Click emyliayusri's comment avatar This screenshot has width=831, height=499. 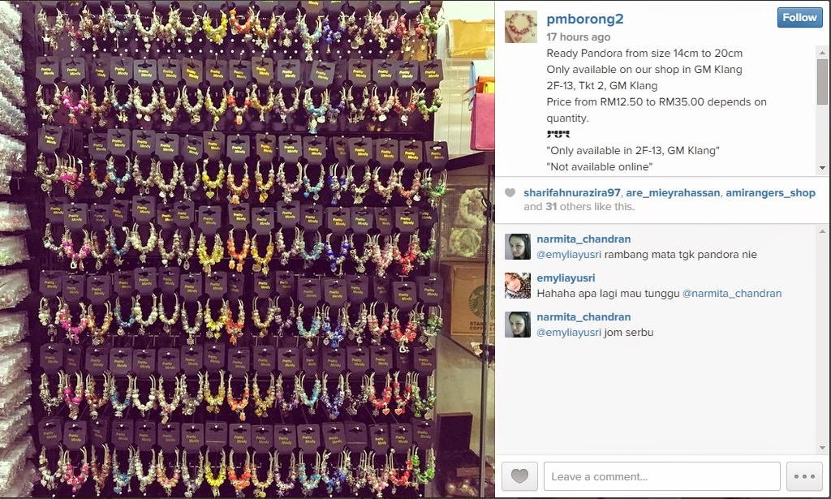point(517,286)
